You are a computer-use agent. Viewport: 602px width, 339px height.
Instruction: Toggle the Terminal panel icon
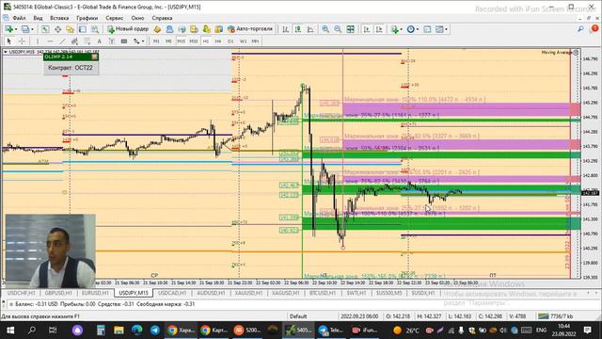[83, 29]
